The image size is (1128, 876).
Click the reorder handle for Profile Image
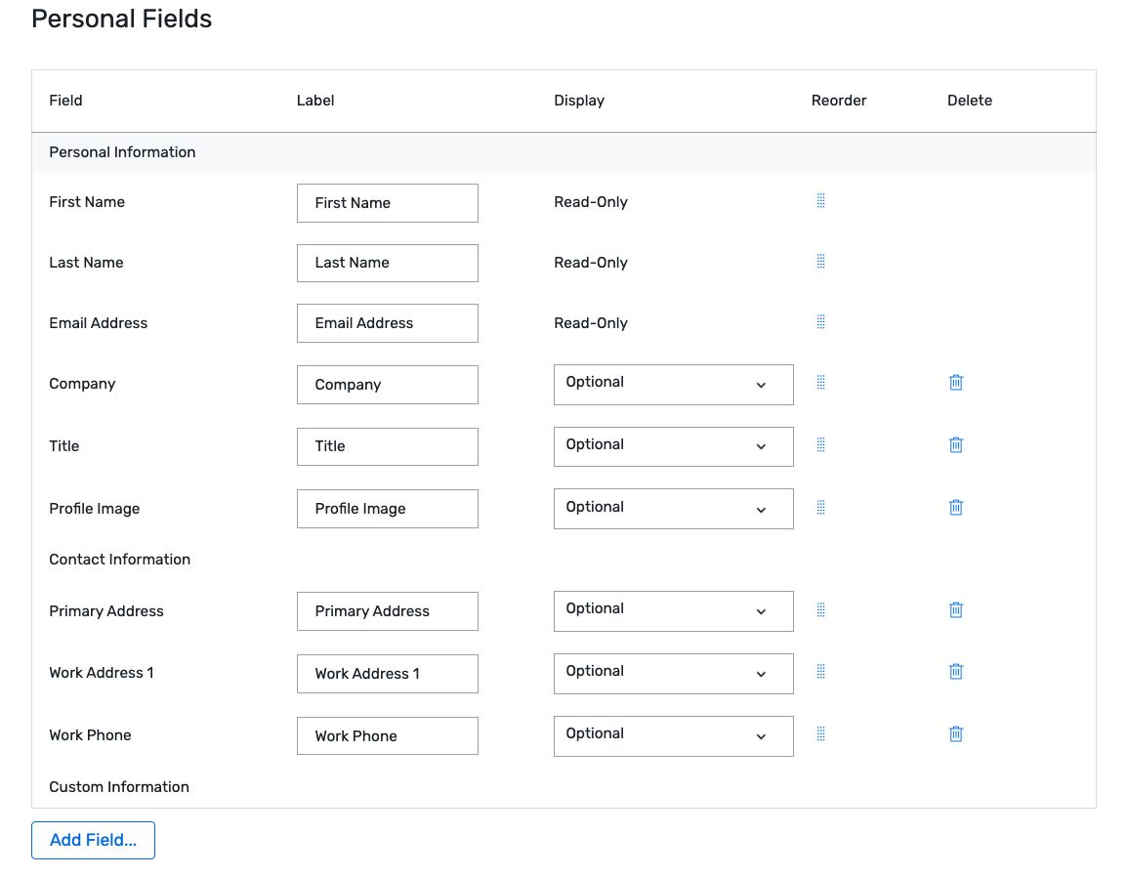pyautogui.click(x=820, y=507)
